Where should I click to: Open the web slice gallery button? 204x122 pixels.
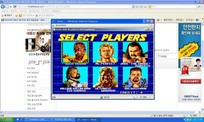pyautogui.click(x=45, y=15)
